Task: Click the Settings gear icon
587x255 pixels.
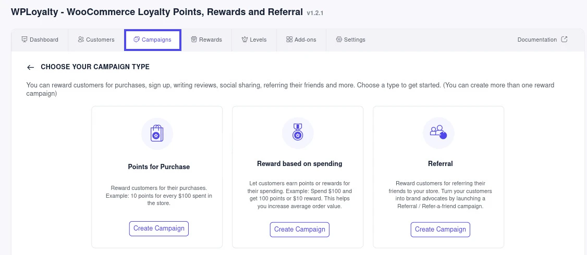Action: click(339, 40)
